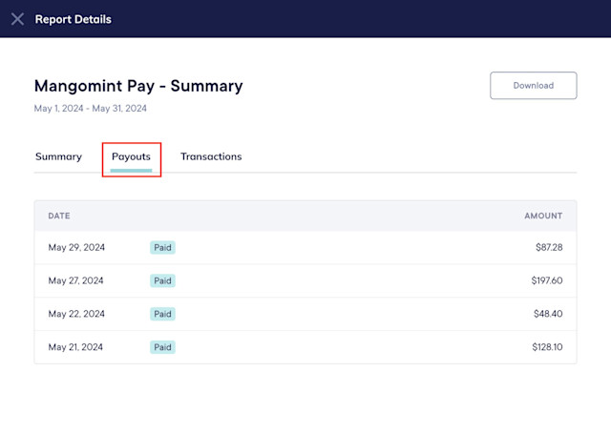Screen dimensions: 611x434
Task: Click the Mangomint Pay - Summary heading
Action: [x=138, y=86]
